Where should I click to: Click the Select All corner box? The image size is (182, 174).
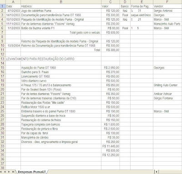coord(3,2)
